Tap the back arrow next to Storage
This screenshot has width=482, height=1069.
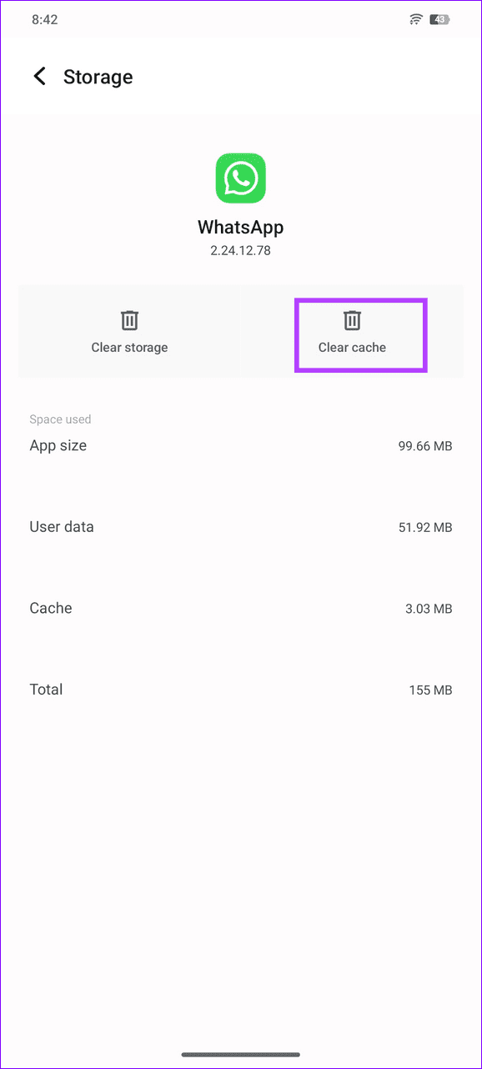(x=39, y=76)
